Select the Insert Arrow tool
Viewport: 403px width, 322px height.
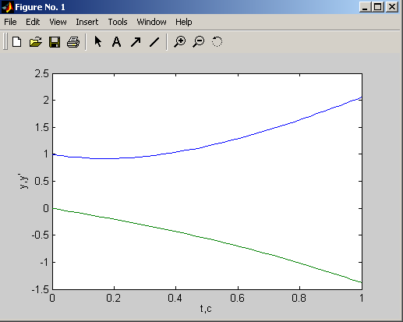point(136,42)
